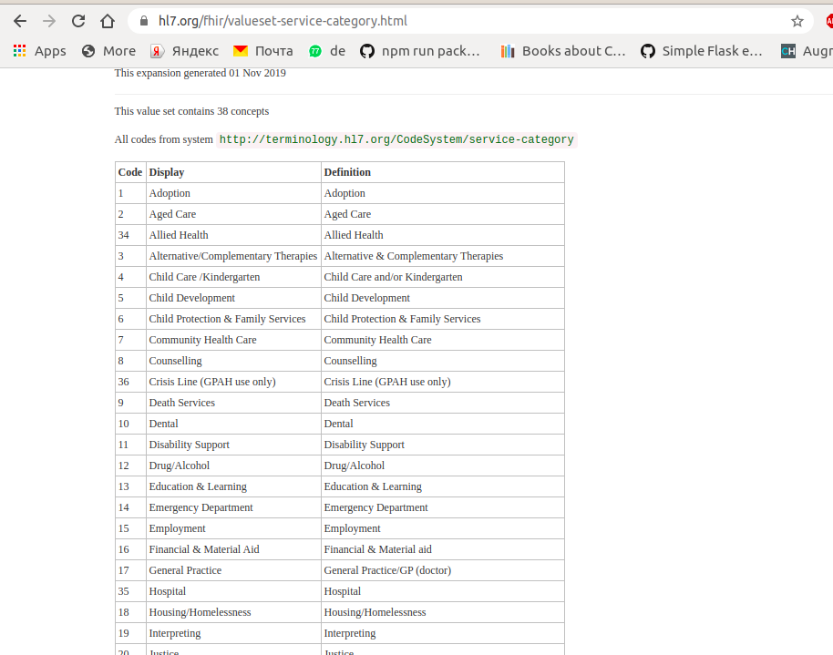
Task: Click 'Education & Learning' display cell
Action: [x=233, y=486]
